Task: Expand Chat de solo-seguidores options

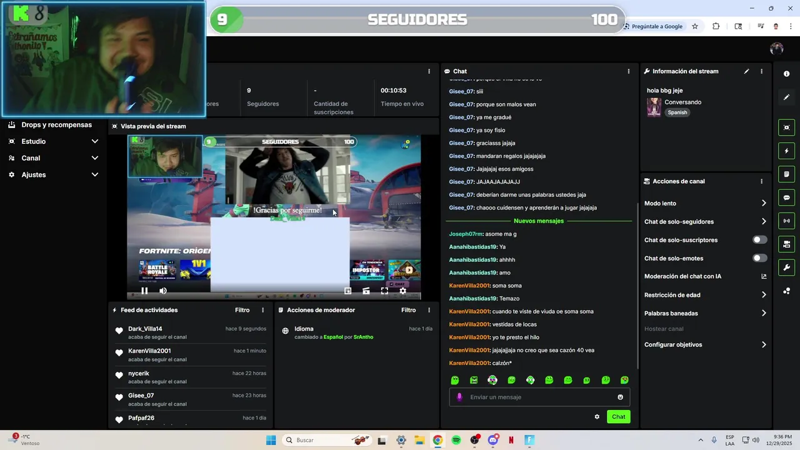Action: [x=764, y=221]
